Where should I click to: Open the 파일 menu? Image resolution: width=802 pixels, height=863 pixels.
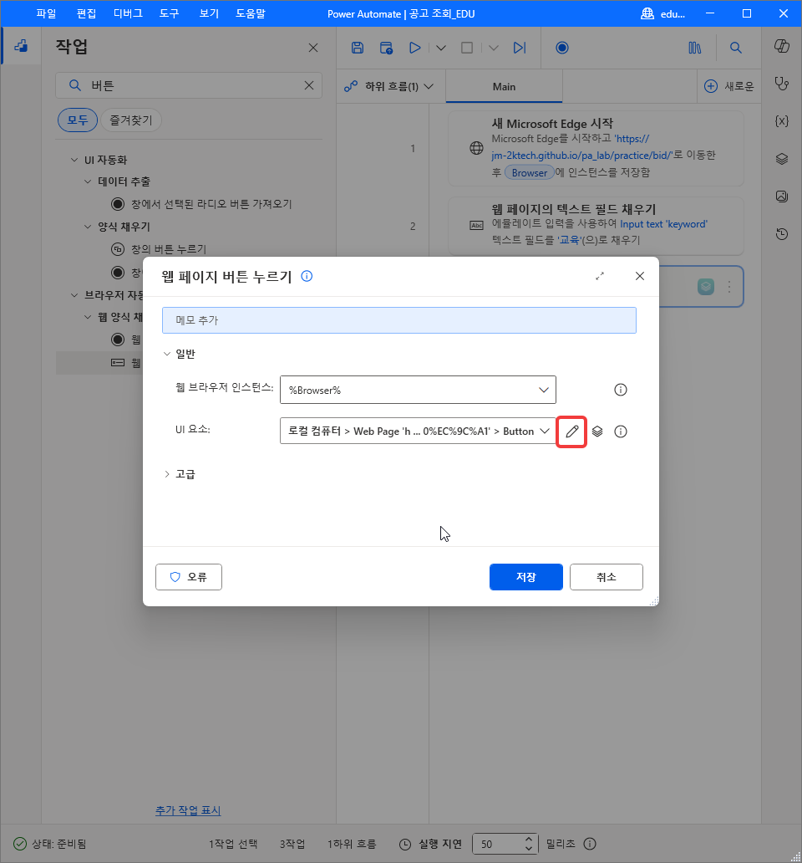point(46,13)
